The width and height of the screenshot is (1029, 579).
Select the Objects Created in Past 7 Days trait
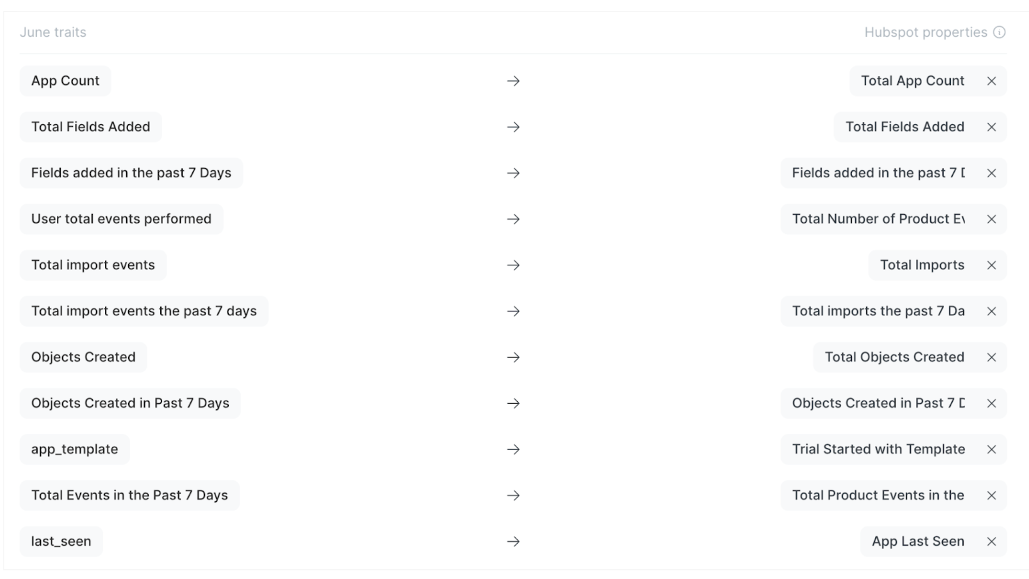(x=130, y=404)
